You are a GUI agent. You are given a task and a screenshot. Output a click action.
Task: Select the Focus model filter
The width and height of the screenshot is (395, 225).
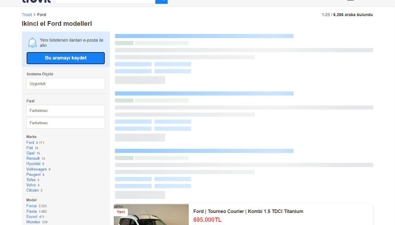[31, 206]
